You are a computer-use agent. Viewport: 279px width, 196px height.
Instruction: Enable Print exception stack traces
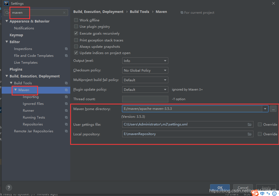76,40
